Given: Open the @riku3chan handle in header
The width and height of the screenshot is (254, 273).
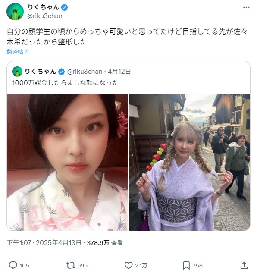Looking at the screenshot, I should coord(45,16).
